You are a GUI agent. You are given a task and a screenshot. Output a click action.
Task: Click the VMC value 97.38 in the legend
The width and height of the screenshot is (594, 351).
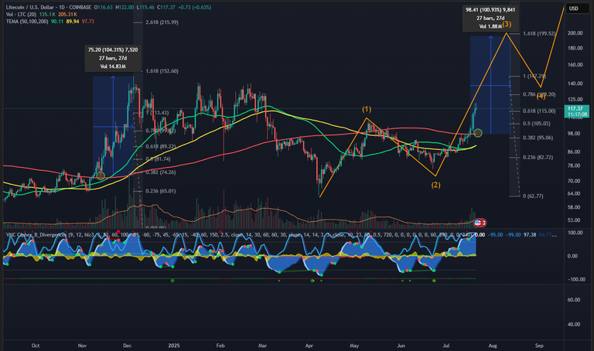tap(530, 235)
